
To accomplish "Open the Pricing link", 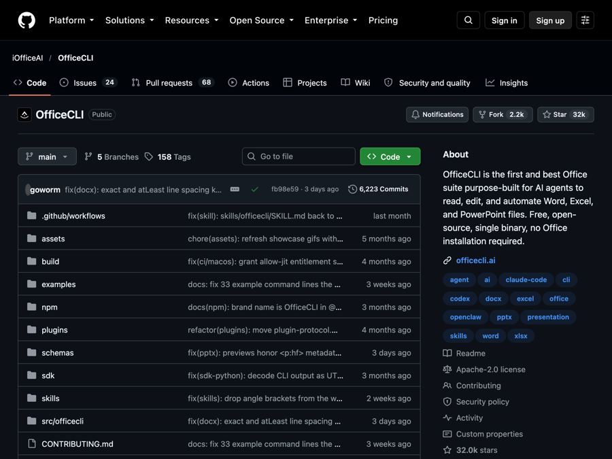I will 383,20.
